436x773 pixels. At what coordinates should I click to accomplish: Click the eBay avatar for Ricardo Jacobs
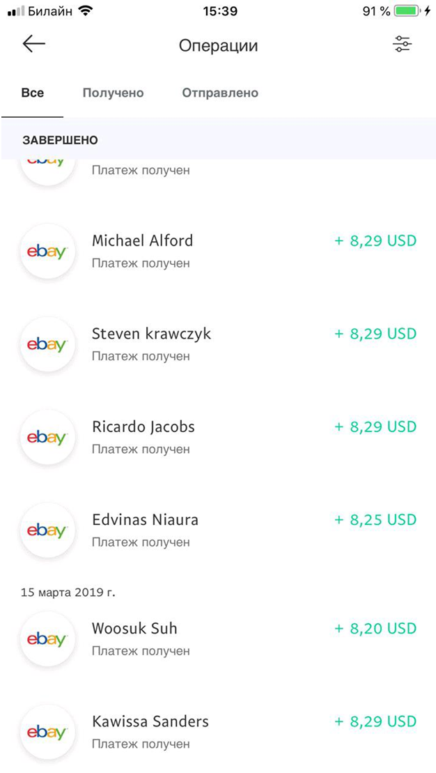47,438
